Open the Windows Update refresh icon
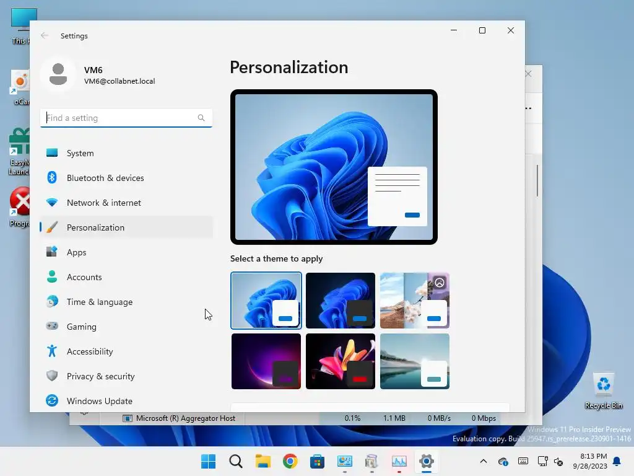634x476 pixels. (x=52, y=401)
